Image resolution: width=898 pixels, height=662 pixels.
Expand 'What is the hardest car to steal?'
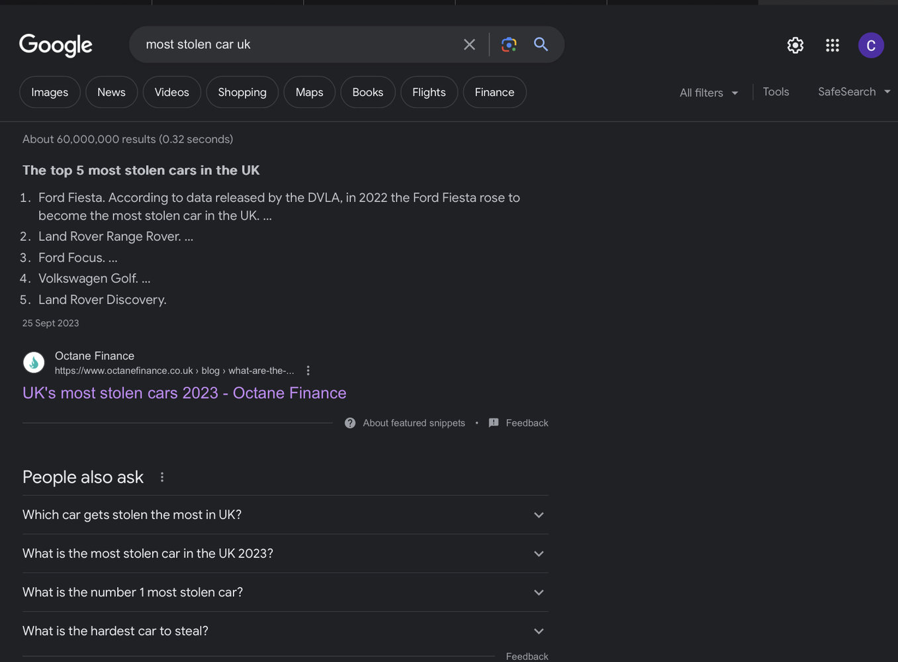pos(285,631)
